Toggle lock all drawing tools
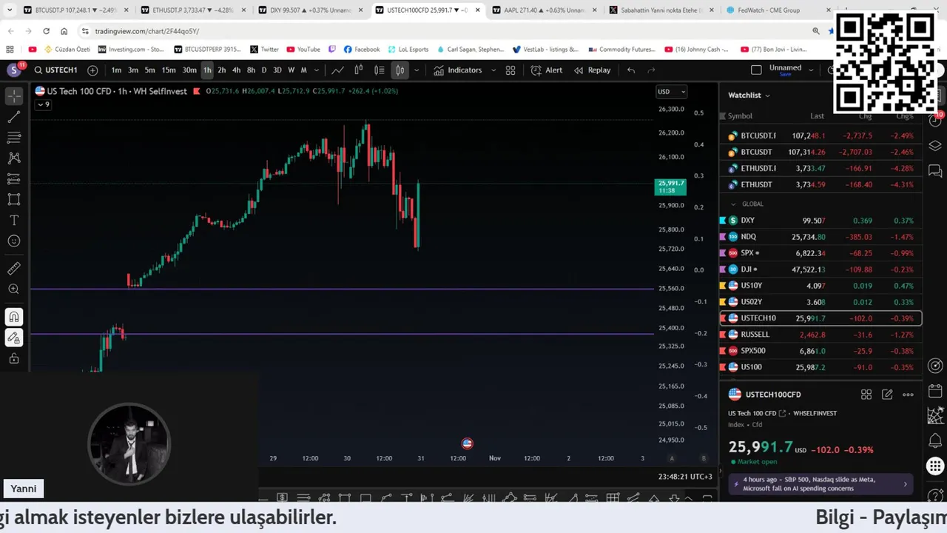 (14, 358)
